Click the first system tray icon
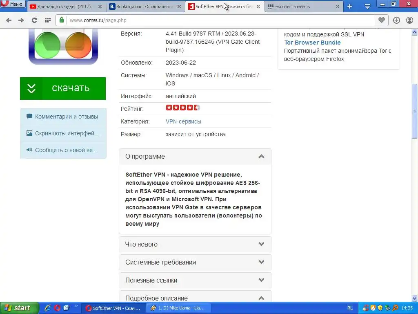418x314 pixels. coord(365,308)
